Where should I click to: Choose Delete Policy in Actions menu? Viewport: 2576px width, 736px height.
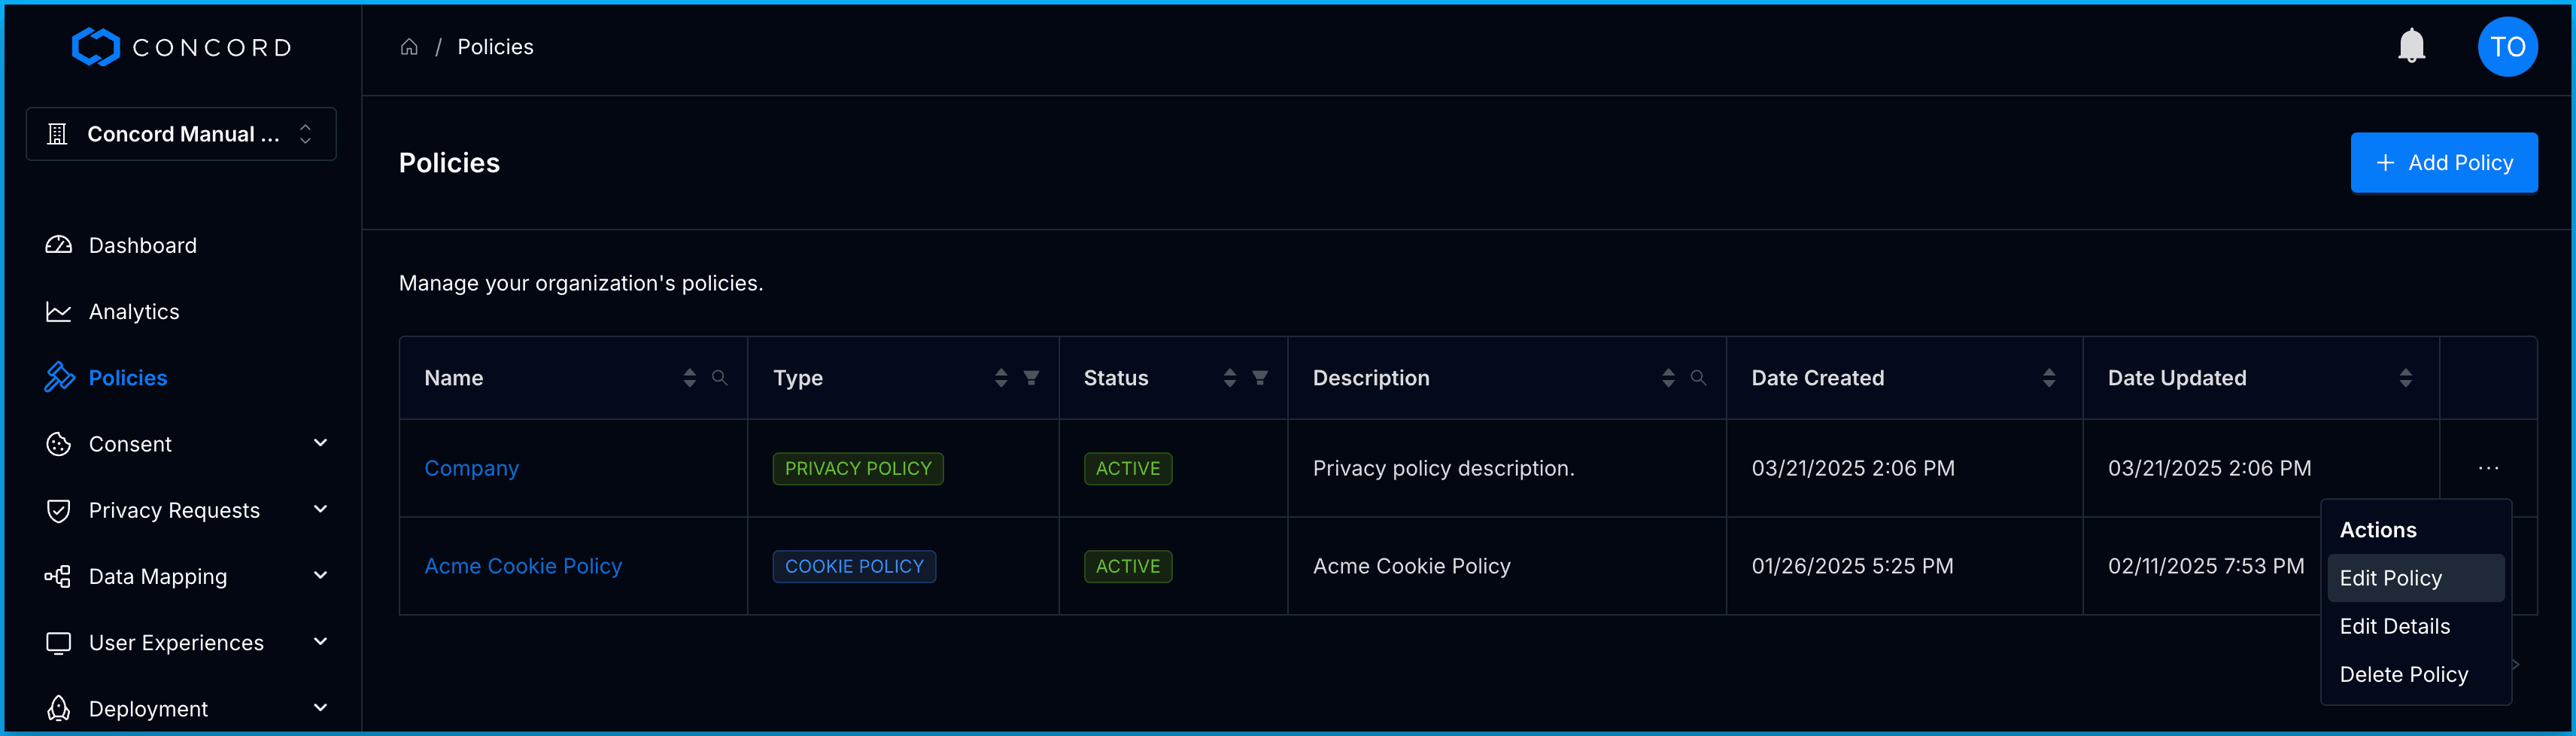click(x=2403, y=675)
